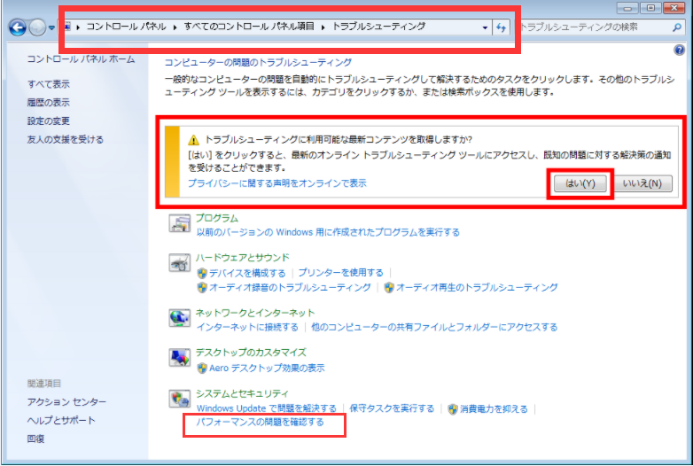Click 保守タスクを実行する link
Image resolution: width=693 pixels, height=466 pixels.
click(392, 408)
